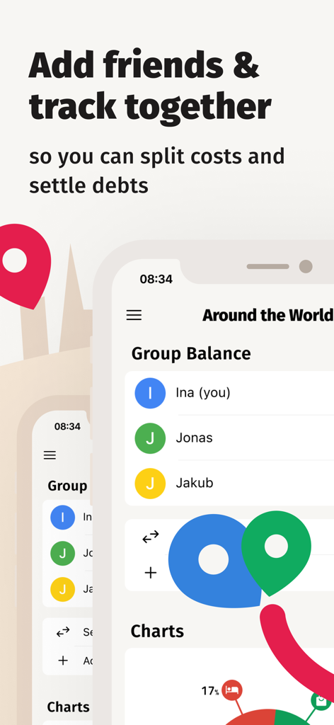
Task: Tap the plus add icon on front phone
Action: (151, 573)
